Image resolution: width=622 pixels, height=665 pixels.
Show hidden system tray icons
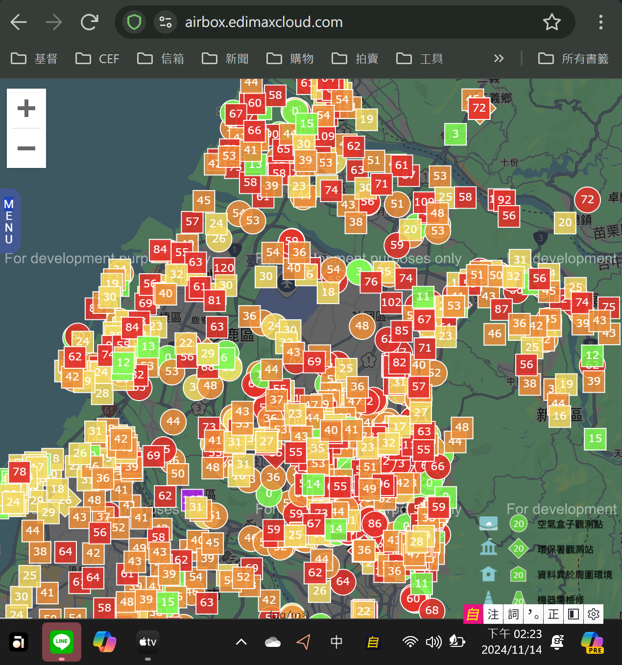tap(241, 642)
